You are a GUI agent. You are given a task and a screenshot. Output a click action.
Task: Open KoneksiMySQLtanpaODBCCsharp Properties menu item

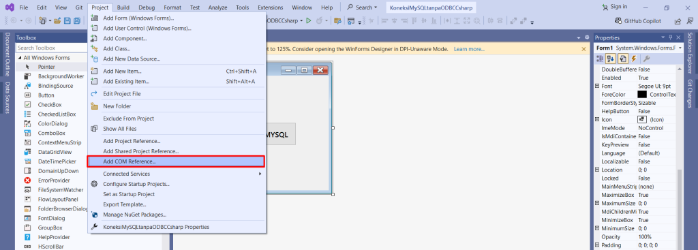point(177,227)
